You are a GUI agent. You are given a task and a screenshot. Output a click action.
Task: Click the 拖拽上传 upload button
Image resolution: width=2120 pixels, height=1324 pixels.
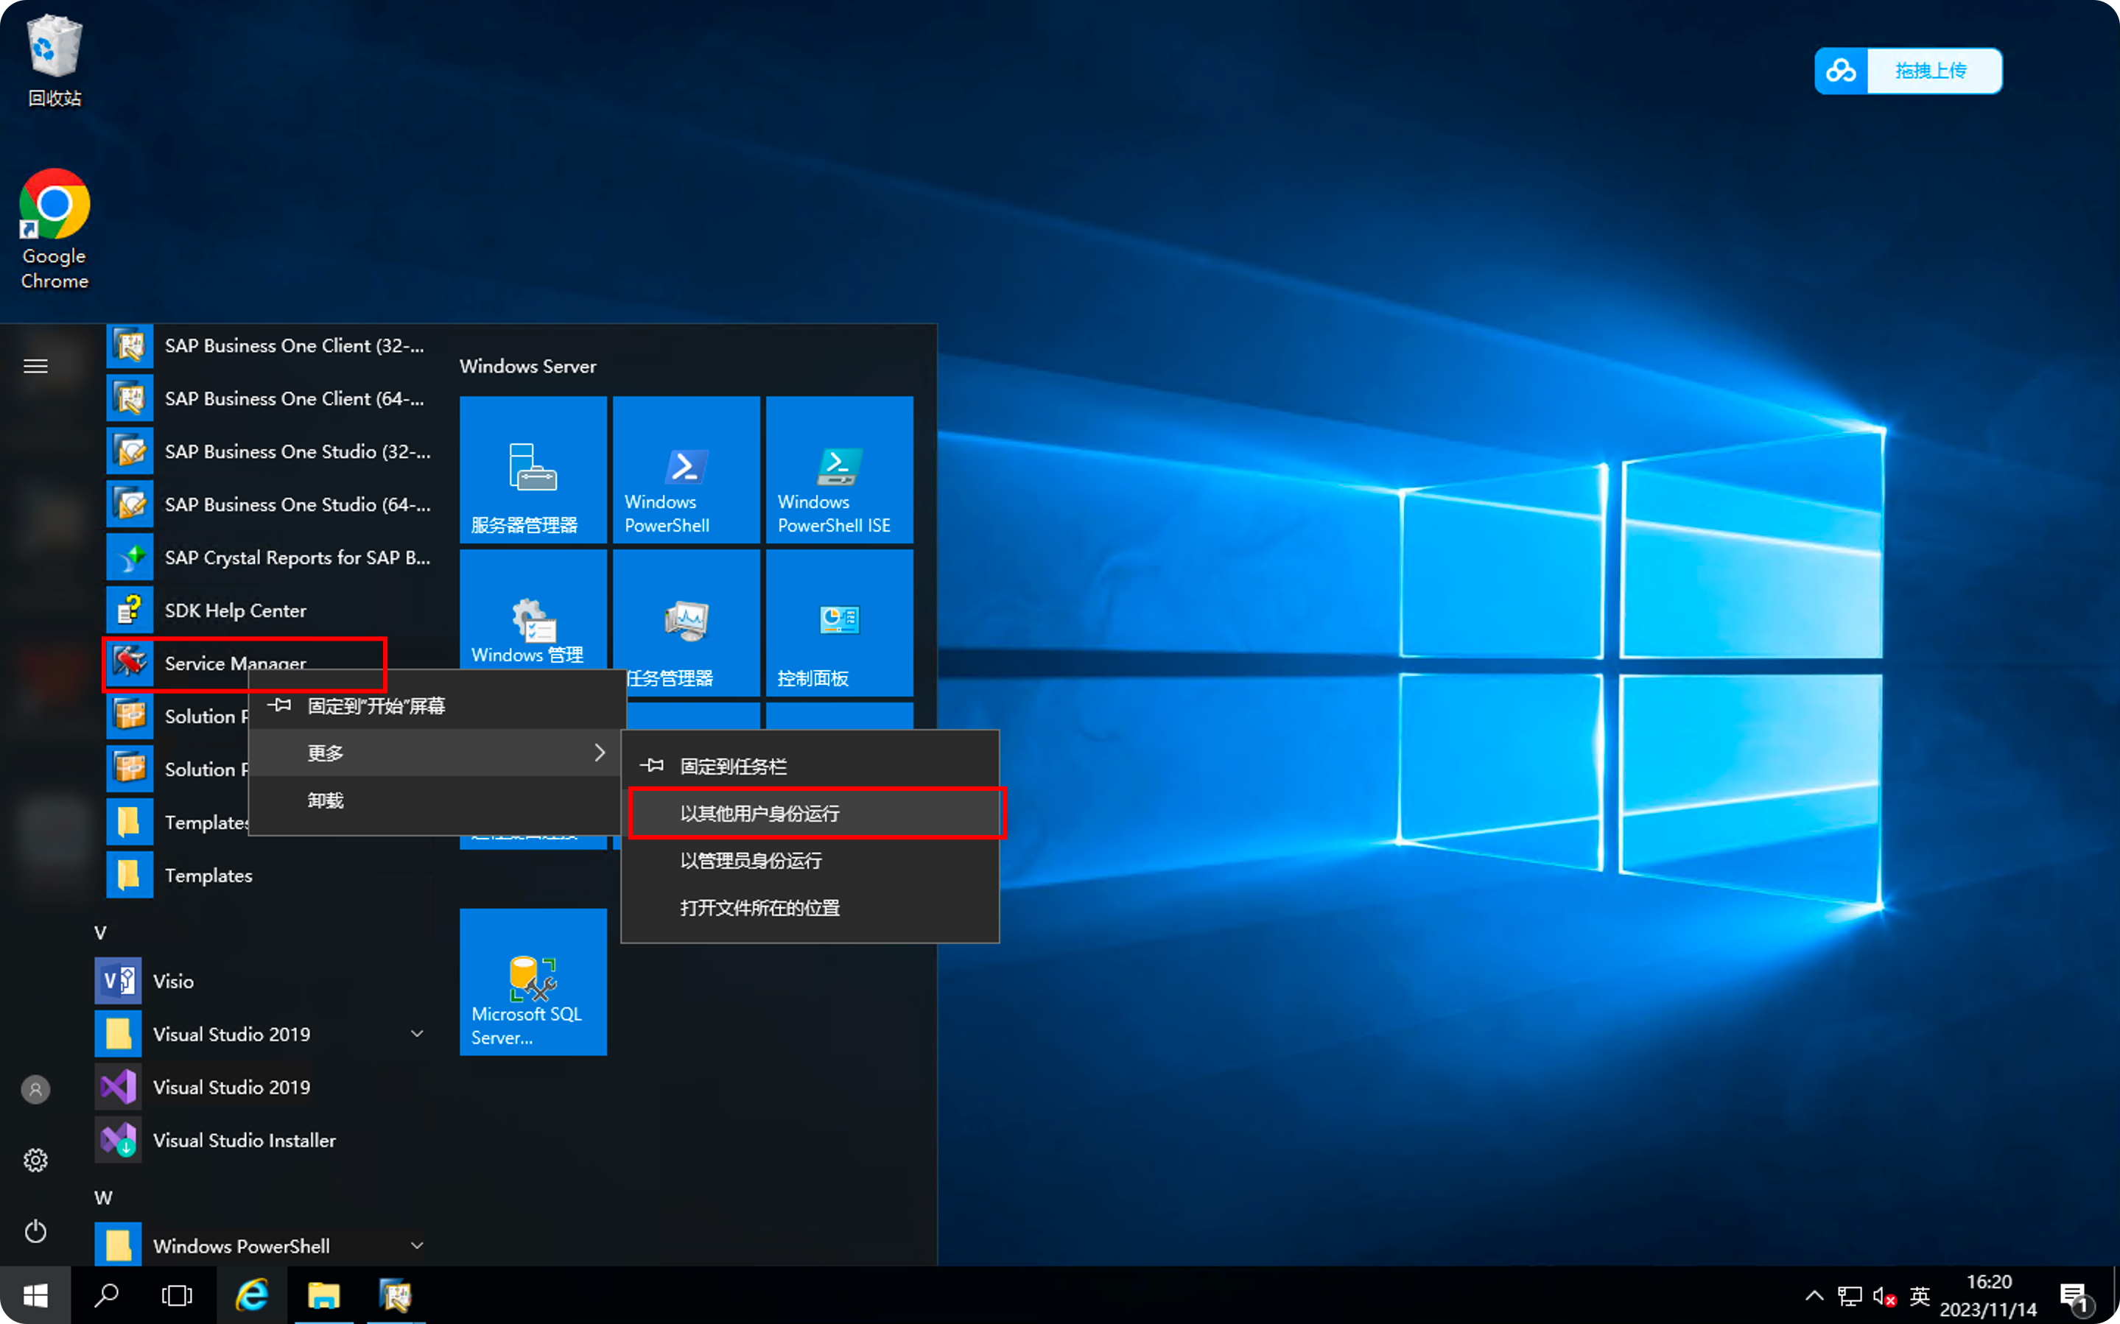coord(1934,71)
